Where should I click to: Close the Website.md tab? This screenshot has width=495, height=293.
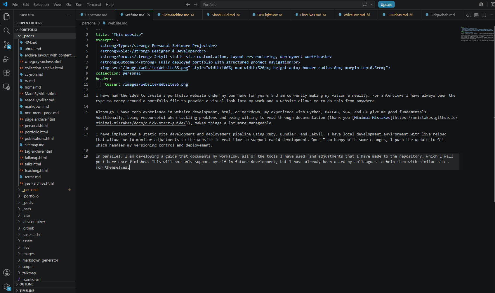pyautogui.click(x=149, y=15)
